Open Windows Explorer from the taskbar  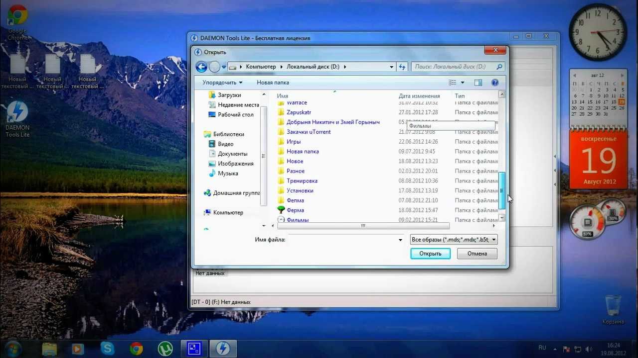coord(50,349)
